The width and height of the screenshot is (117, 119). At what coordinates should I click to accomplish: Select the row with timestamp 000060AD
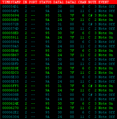pos(58,99)
